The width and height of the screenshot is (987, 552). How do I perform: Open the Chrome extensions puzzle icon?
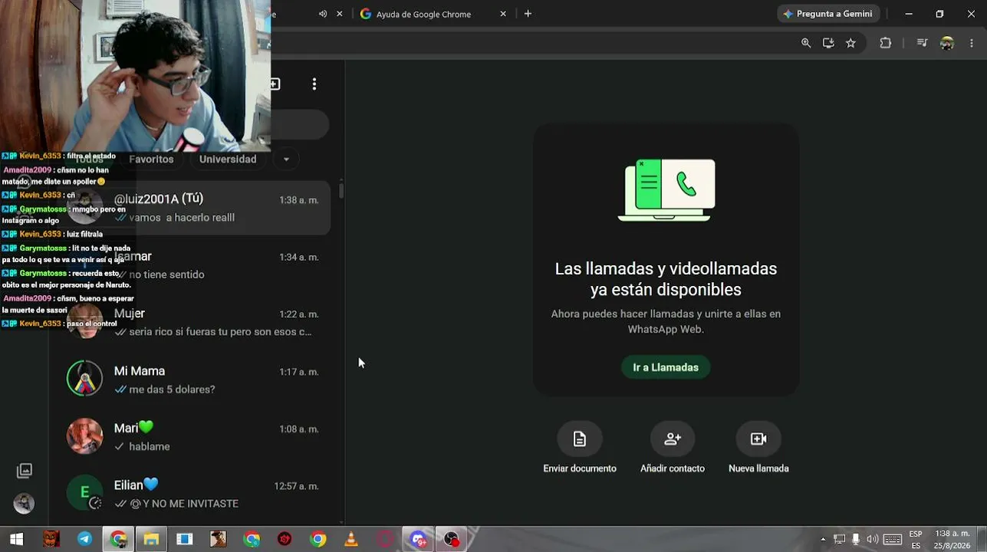tap(886, 44)
